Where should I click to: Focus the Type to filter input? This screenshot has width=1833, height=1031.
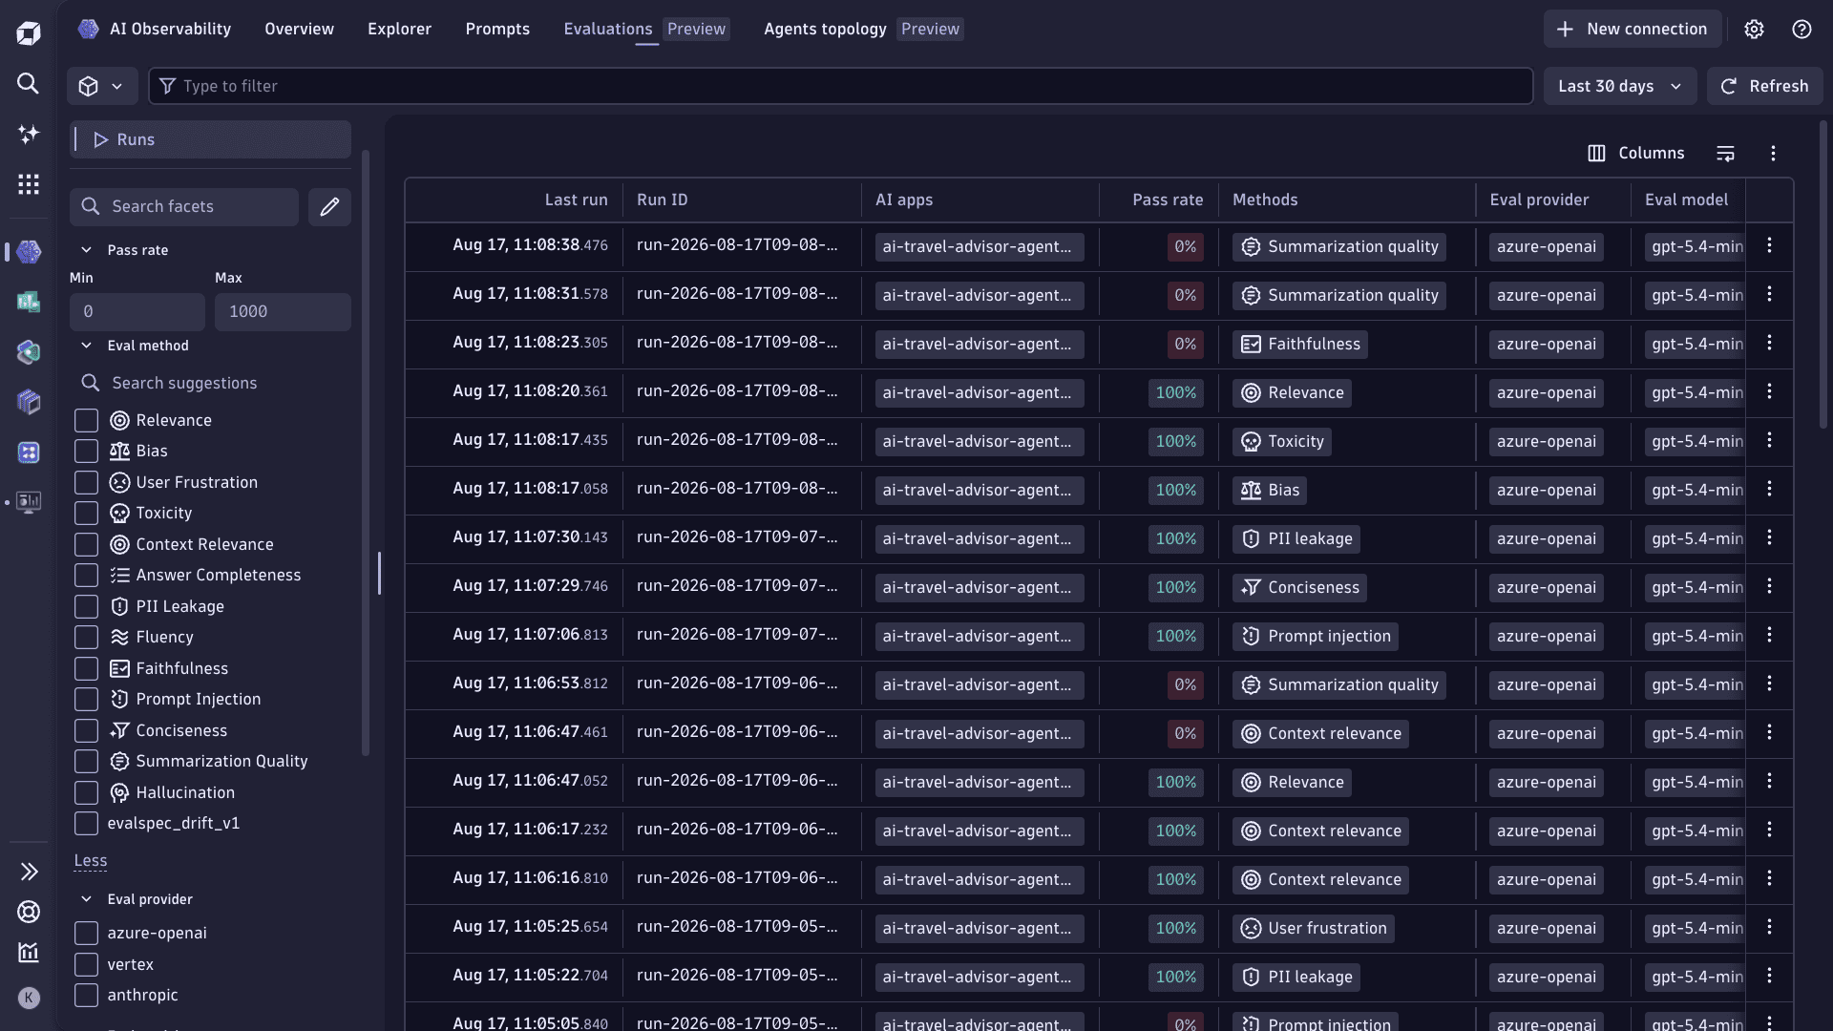tap(840, 86)
